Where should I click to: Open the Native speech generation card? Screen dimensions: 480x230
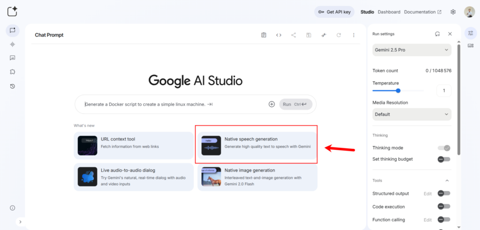pos(256,144)
